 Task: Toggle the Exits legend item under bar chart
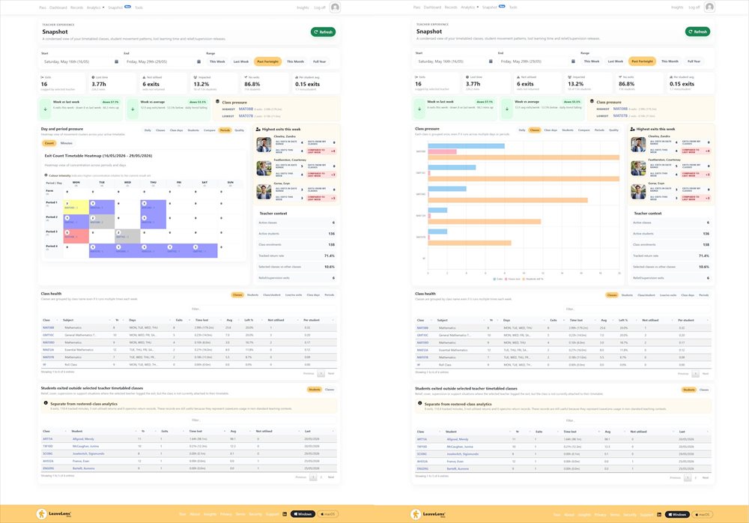pyautogui.click(x=498, y=279)
